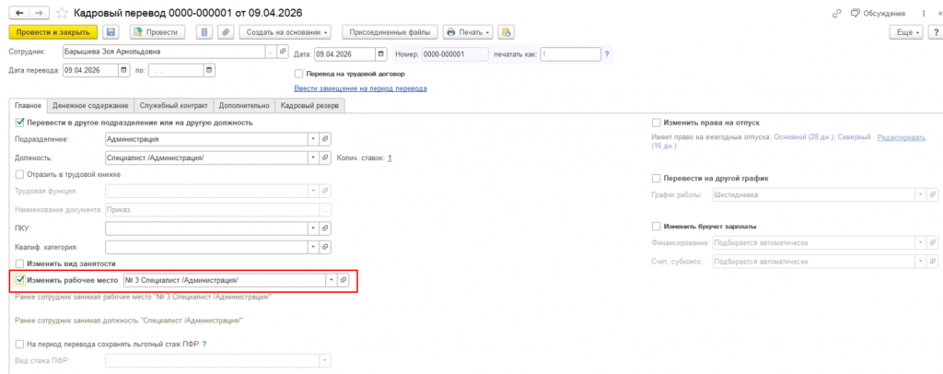The width and height of the screenshot is (943, 374).
Task: Save document with the floppy disk icon
Action: pyautogui.click(x=111, y=32)
